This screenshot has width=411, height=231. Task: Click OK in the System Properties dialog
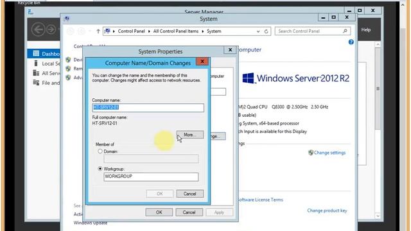[159, 212]
